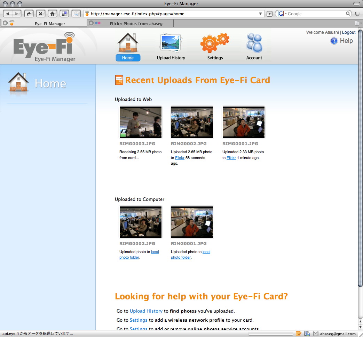363x337 pixels.
Task: Click RIMG0002.JPG thumbnail under Uploaded to Web
Action: pyautogui.click(x=192, y=122)
